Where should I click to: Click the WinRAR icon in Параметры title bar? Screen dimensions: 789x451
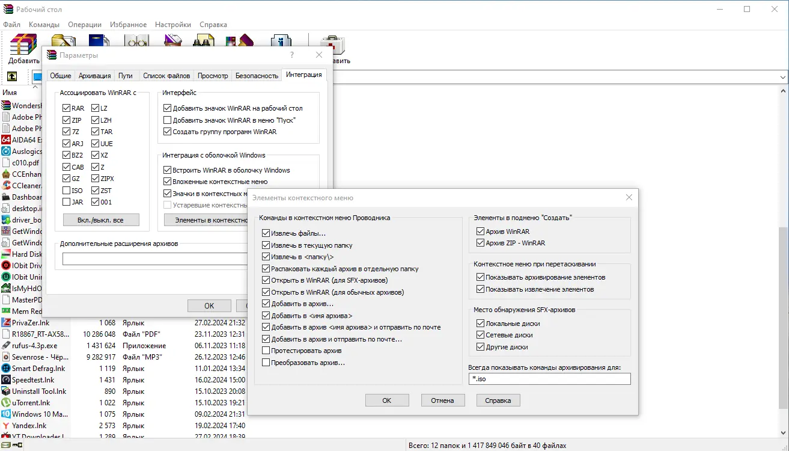coord(52,55)
